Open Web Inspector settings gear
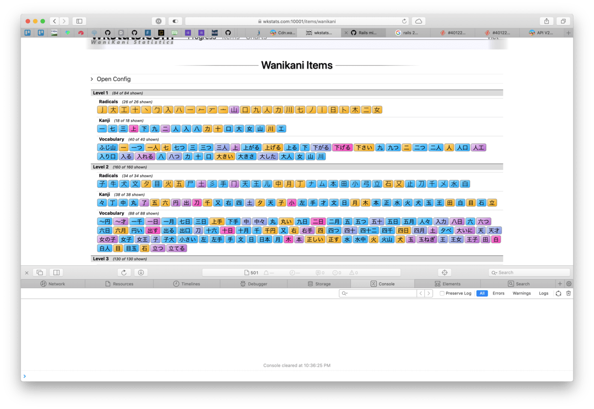Image resolution: width=594 pixels, height=409 pixels. [569, 284]
